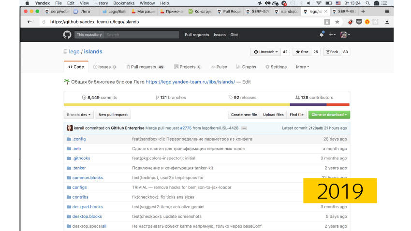
Task: Click the GitHub octocat logo
Action: click(67, 35)
